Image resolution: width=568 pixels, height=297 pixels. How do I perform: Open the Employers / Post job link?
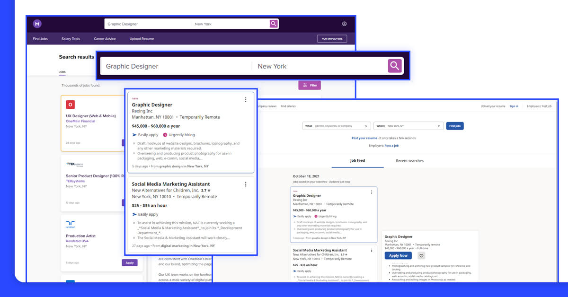[539, 106]
